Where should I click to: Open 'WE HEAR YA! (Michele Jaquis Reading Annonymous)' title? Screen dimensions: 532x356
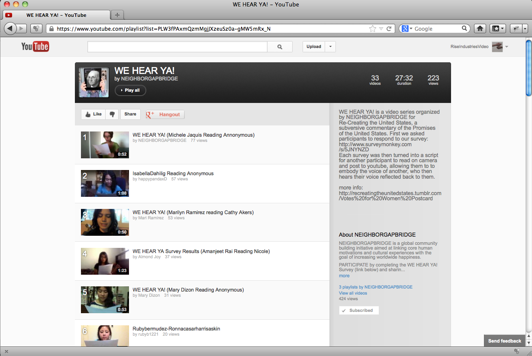pos(193,135)
